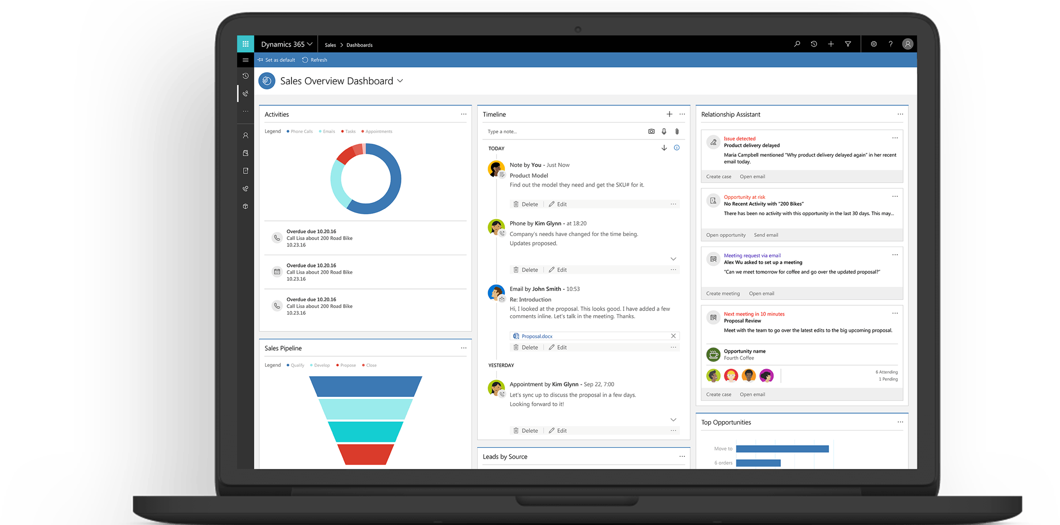This screenshot has height=525, width=1060.
Task: Add new Timeline entry with plus icon
Action: pyautogui.click(x=669, y=114)
